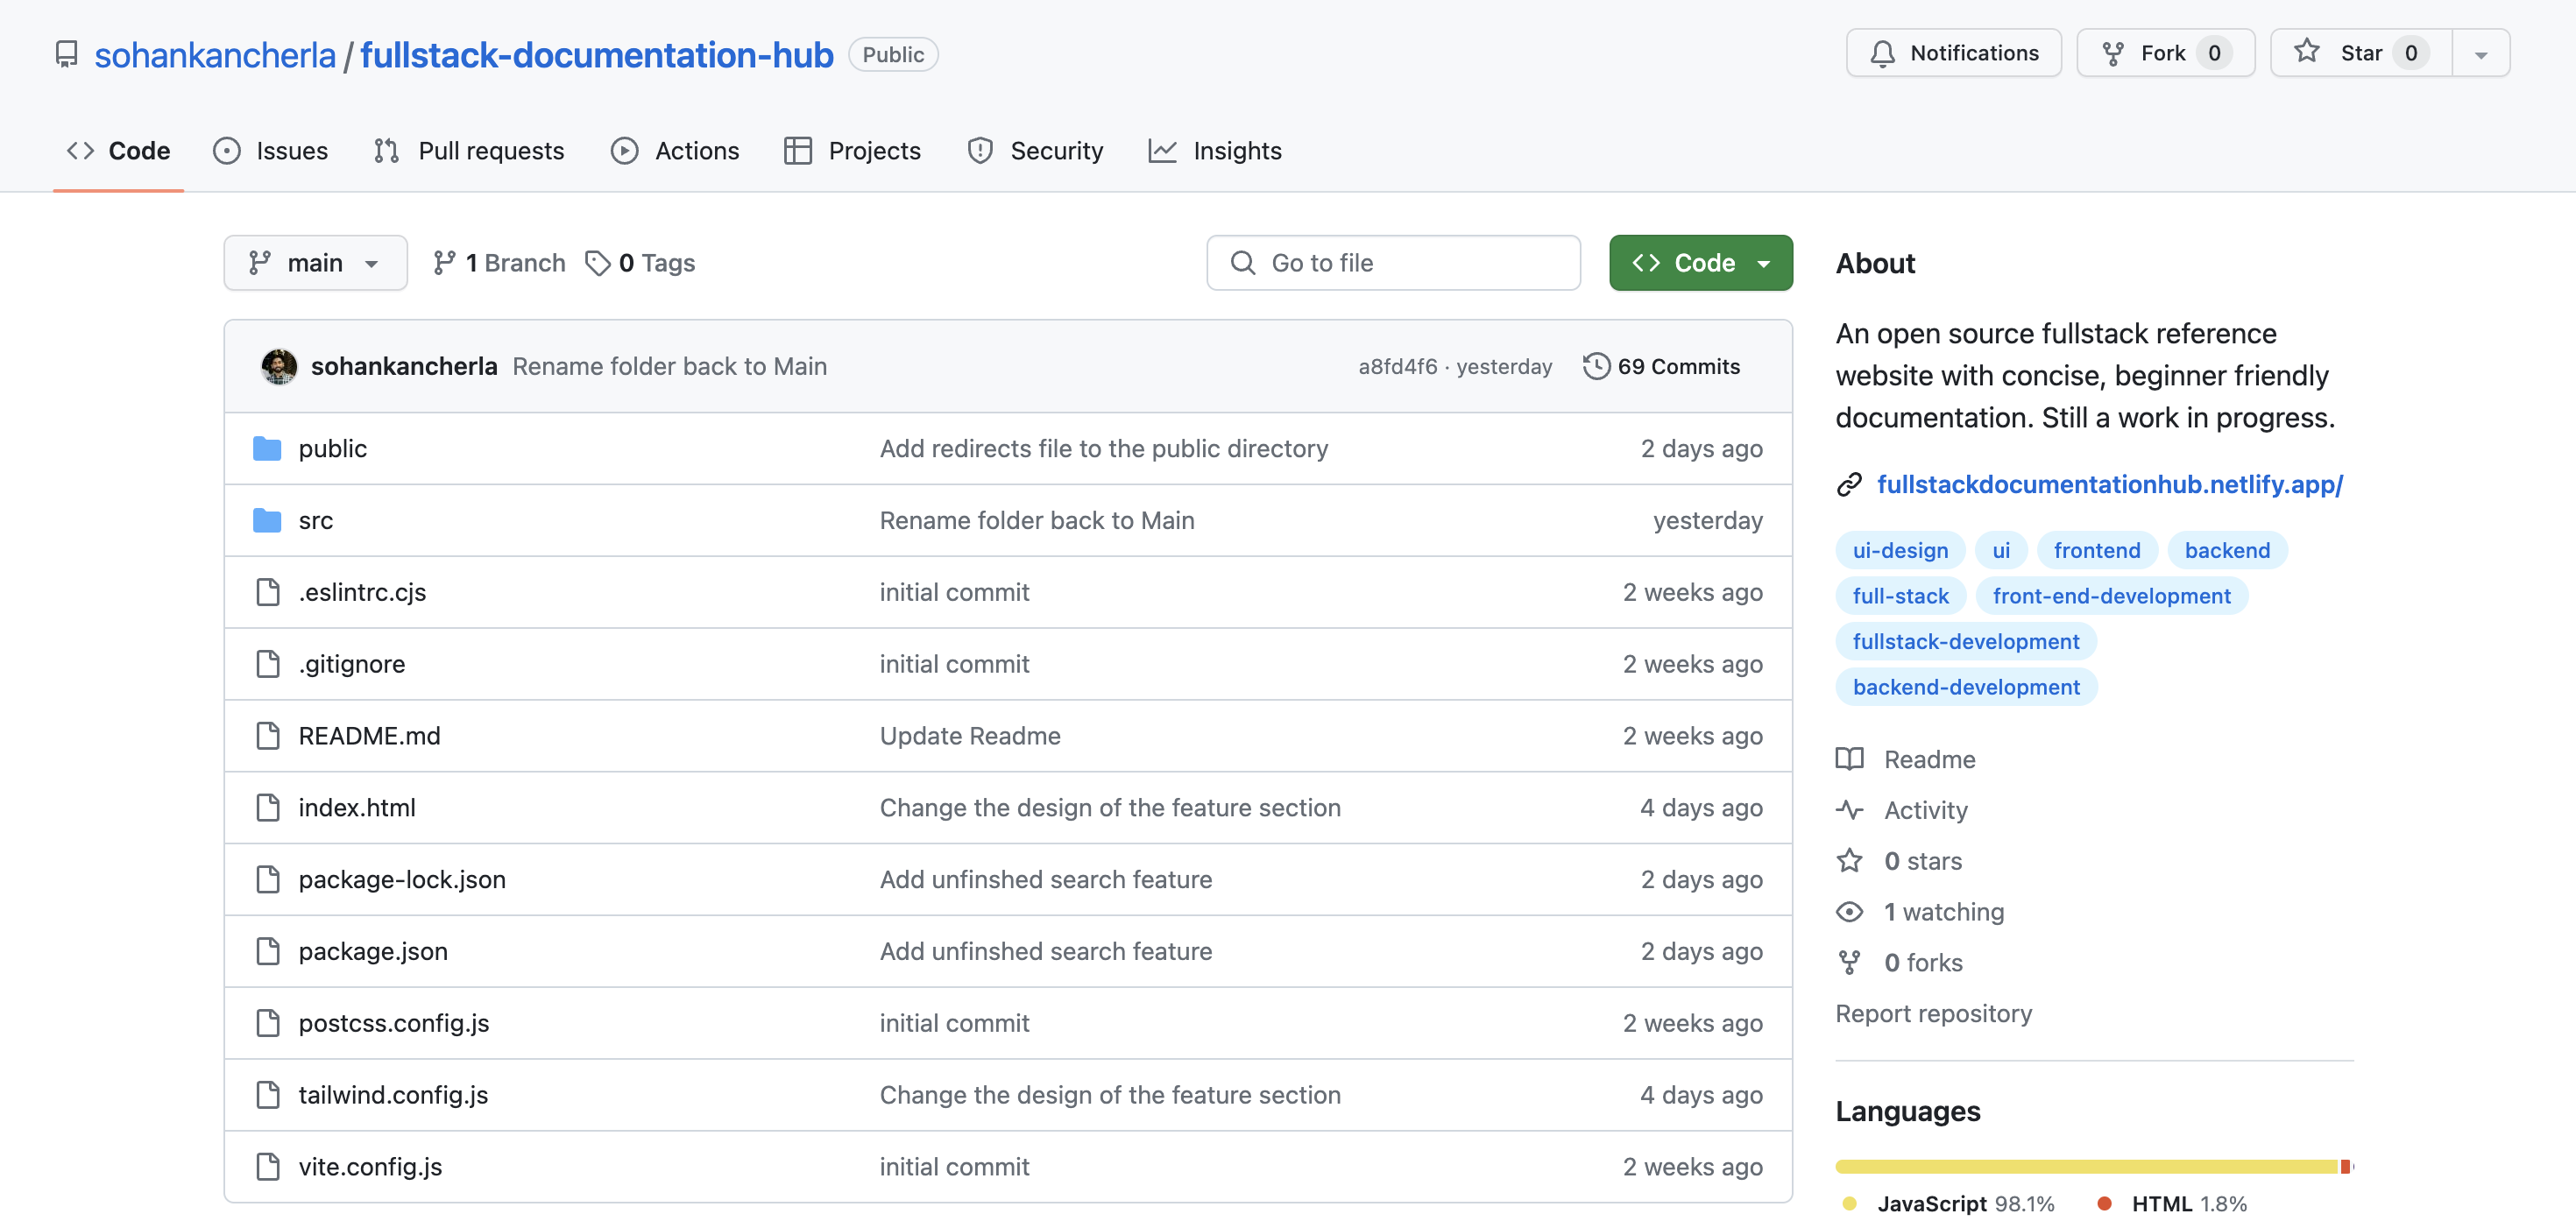Open the main branch dropdown

(315, 263)
